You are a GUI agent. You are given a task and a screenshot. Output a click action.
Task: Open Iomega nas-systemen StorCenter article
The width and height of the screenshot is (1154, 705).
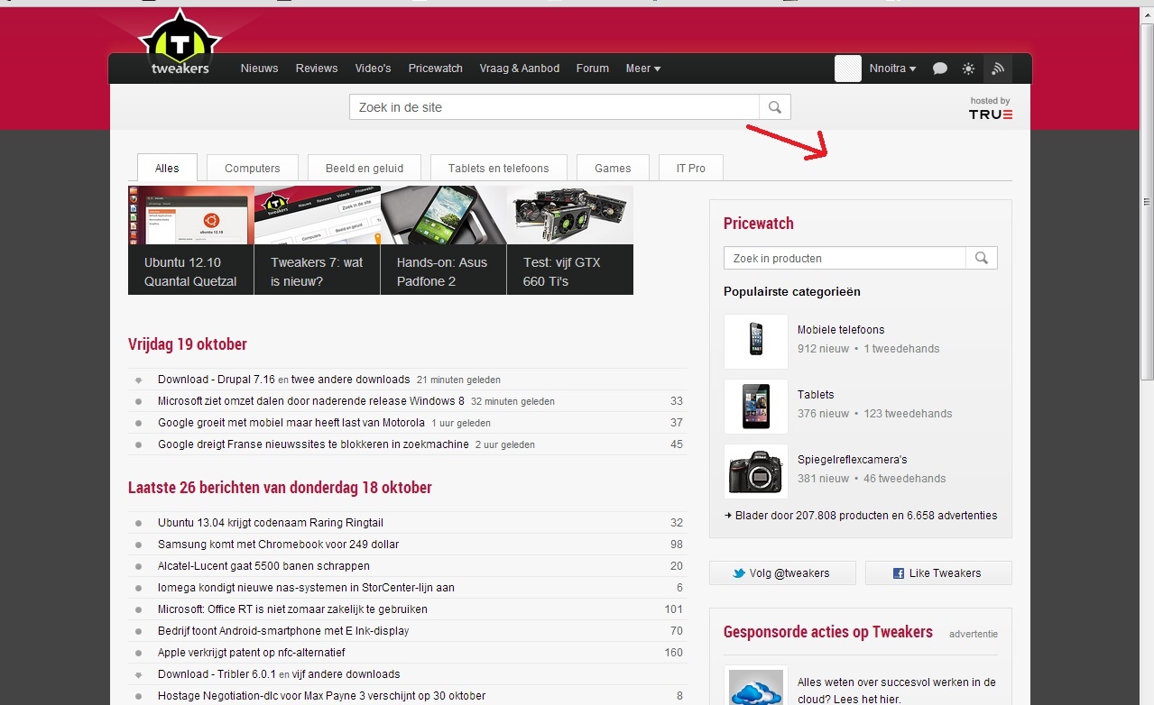click(x=306, y=588)
